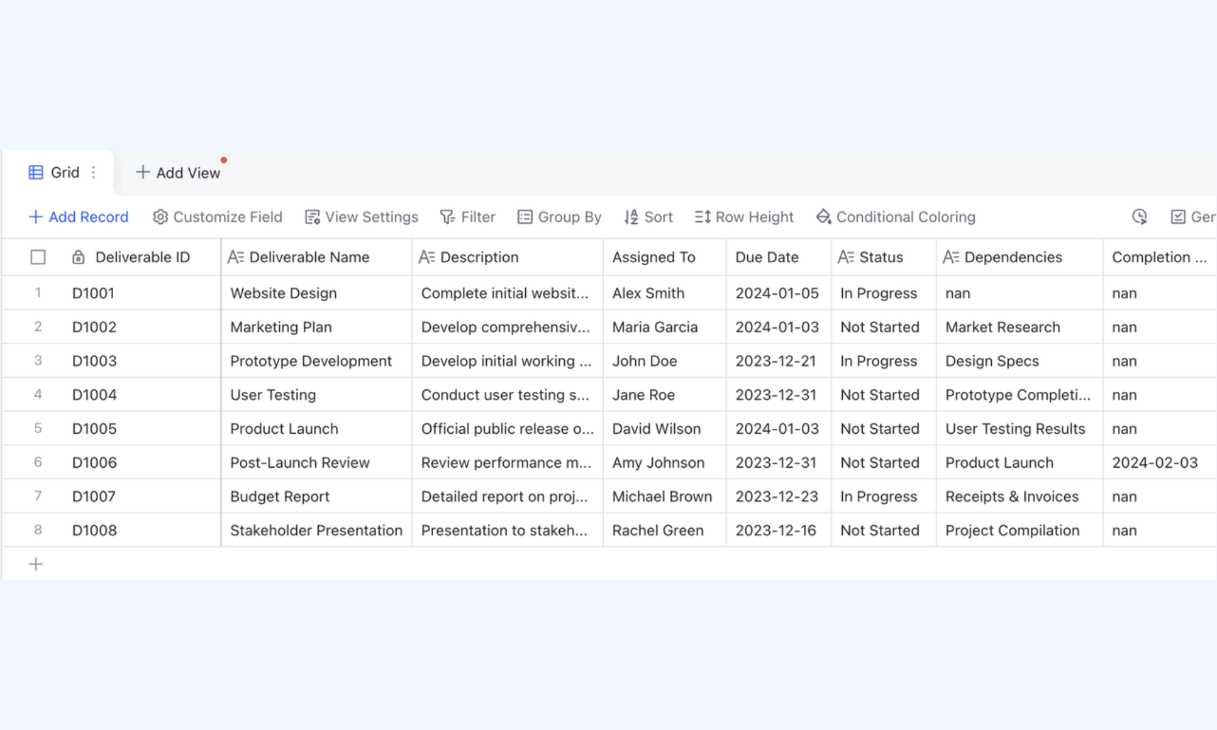The image size is (1217, 730).
Task: Select the Deliverable Name column header
Action: pos(316,257)
